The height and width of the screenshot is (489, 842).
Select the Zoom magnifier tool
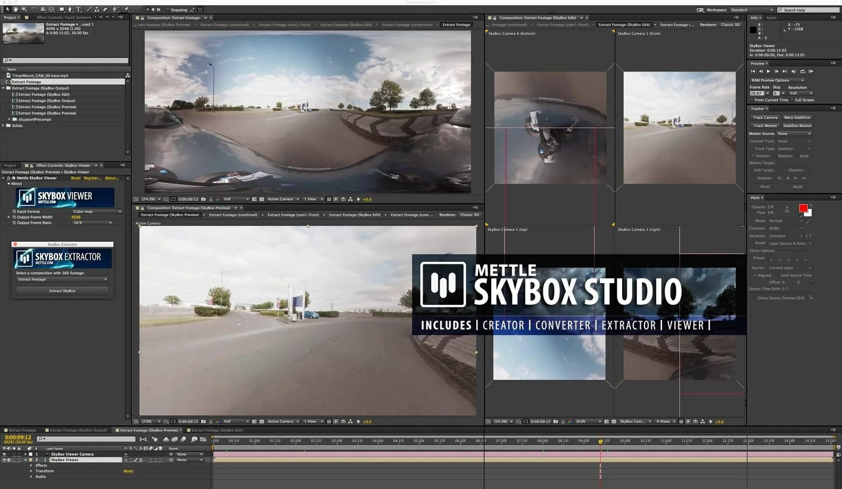coord(24,9)
